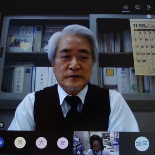The image size is (155, 155).
Task: Click the blue overflow avatar numbered 2
Action: pyautogui.click(x=1, y=143)
